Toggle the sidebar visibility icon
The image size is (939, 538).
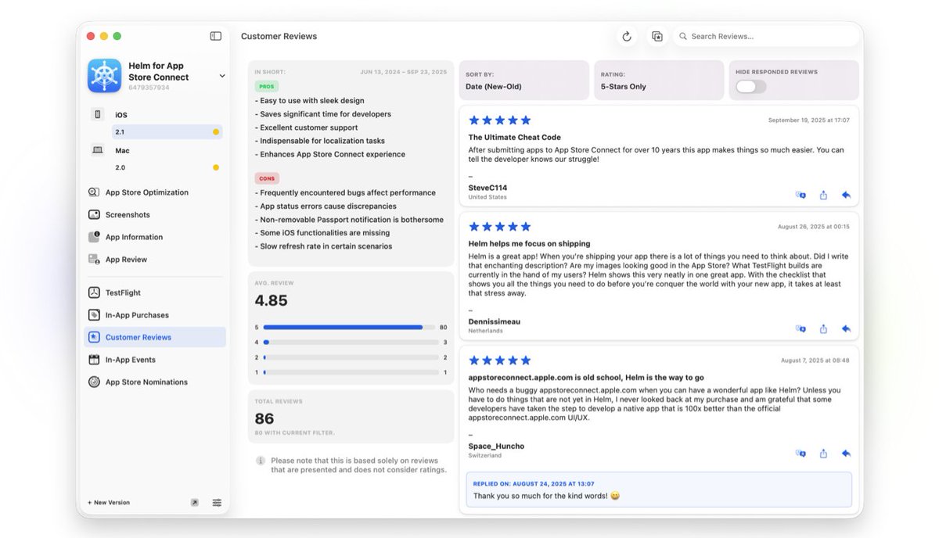pyautogui.click(x=216, y=36)
